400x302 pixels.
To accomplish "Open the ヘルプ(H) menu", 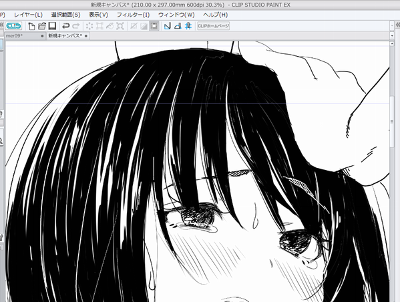I will coord(215,15).
